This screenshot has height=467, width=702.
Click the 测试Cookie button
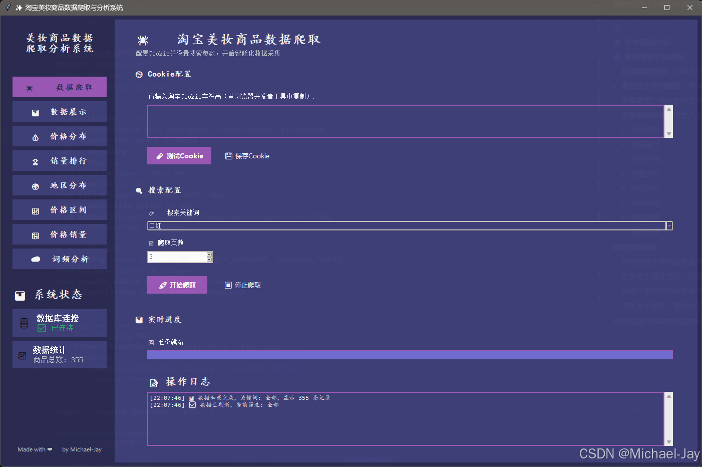tap(179, 156)
